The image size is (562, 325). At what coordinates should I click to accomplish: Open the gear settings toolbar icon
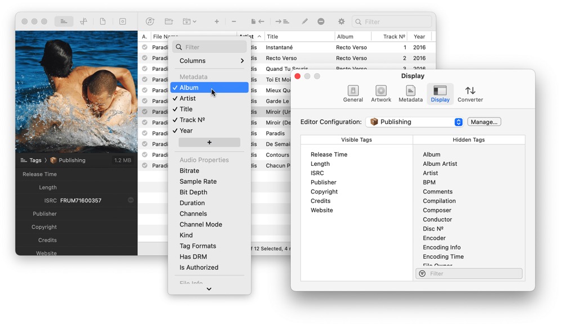(x=341, y=21)
